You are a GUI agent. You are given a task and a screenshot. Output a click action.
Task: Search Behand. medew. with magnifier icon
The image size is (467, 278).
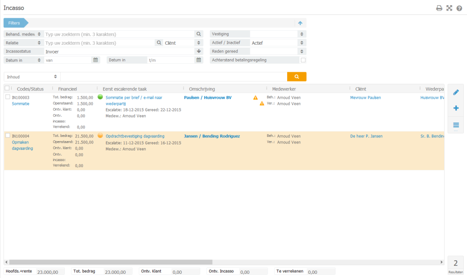tap(198, 34)
